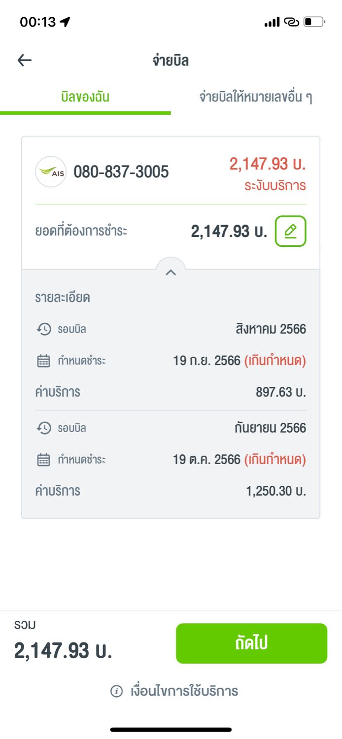Tap the billing cycle icon for กันยายน 2566
The height and width of the screenshot is (739, 342).
44,428
